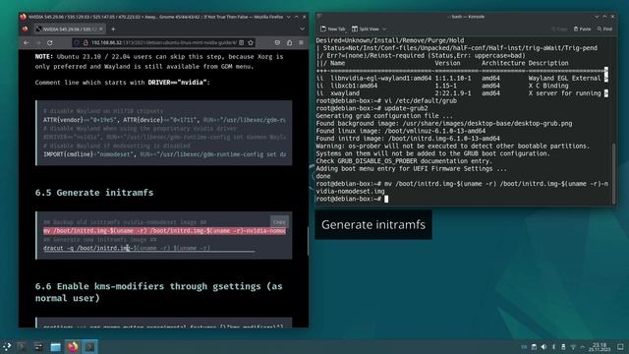Open the second taskbar pinned app
The image size is (629, 354).
pyautogui.click(x=22, y=347)
